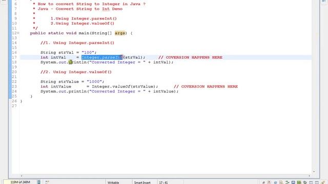Viewport: 328px width, 184px height.
Task: Run garbage collector trash can icon
Action: 39,182
